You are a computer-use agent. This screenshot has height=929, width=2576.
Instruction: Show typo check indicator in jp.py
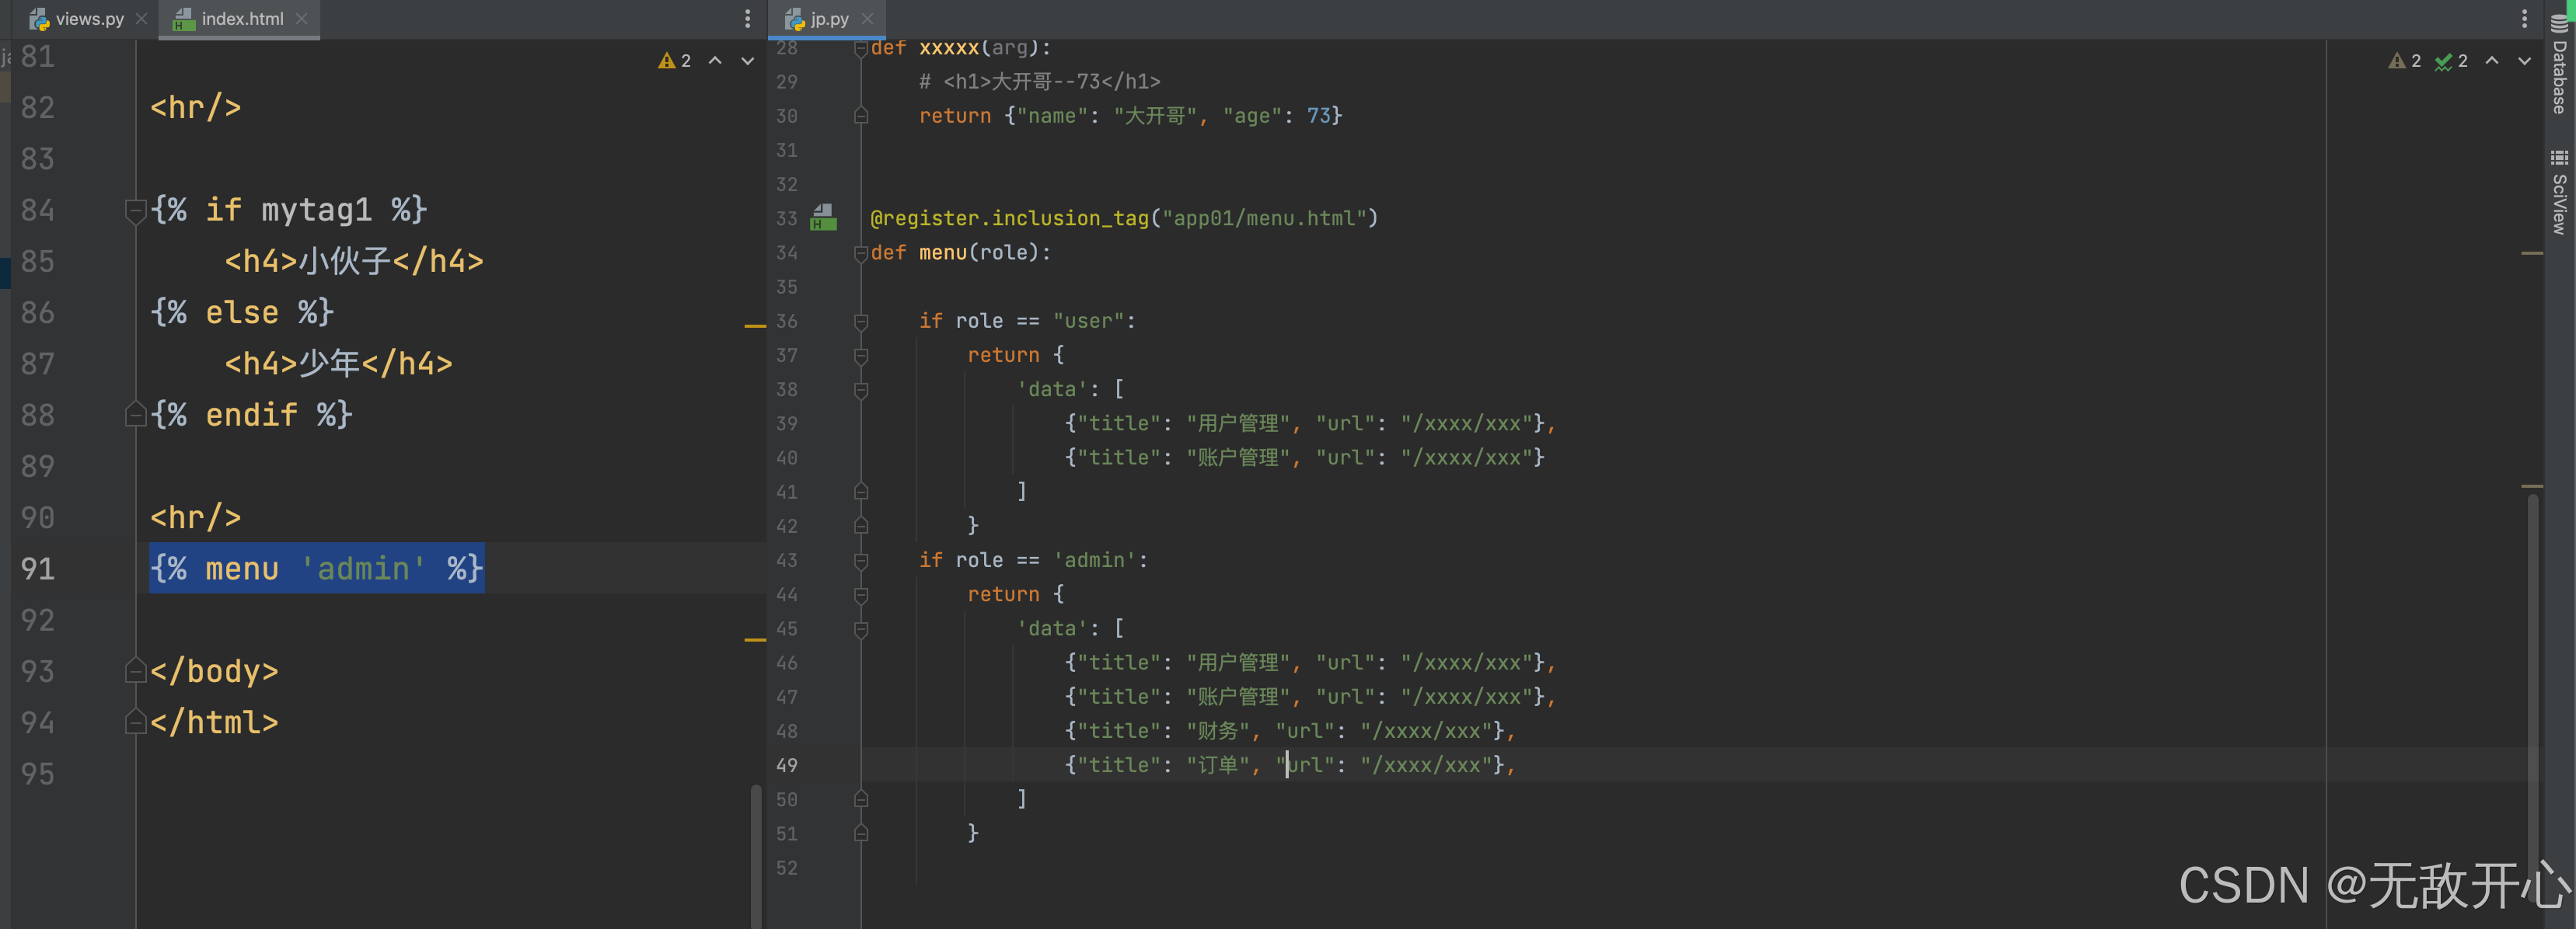pyautogui.click(x=2451, y=61)
